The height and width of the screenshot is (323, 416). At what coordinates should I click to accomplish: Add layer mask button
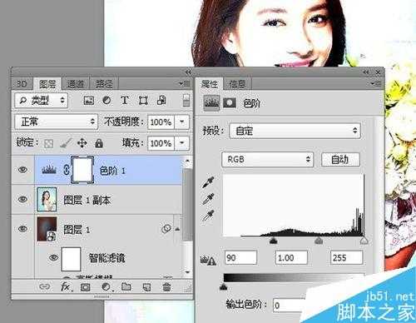point(85,287)
